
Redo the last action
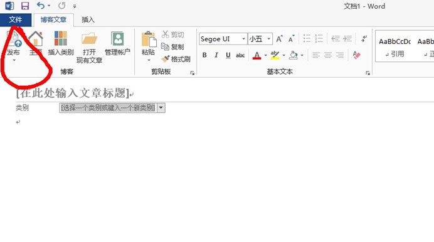click(x=61, y=6)
